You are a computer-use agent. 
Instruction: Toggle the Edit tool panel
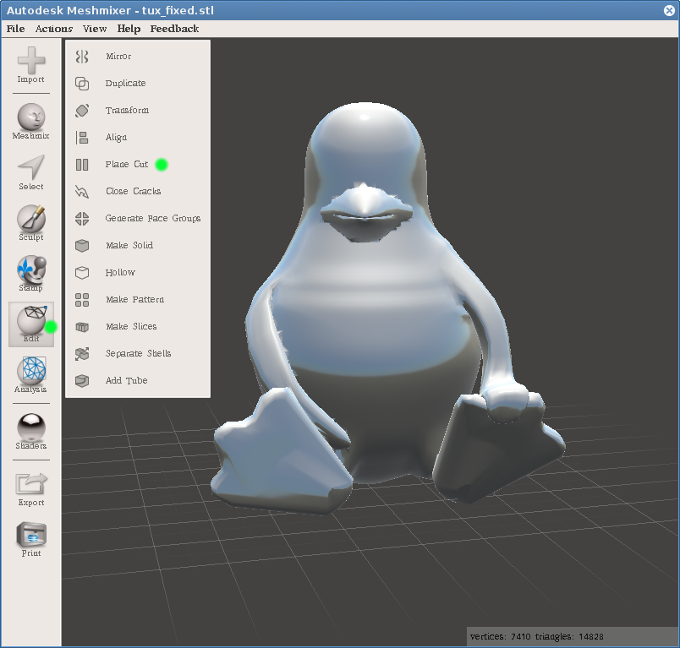(31, 324)
